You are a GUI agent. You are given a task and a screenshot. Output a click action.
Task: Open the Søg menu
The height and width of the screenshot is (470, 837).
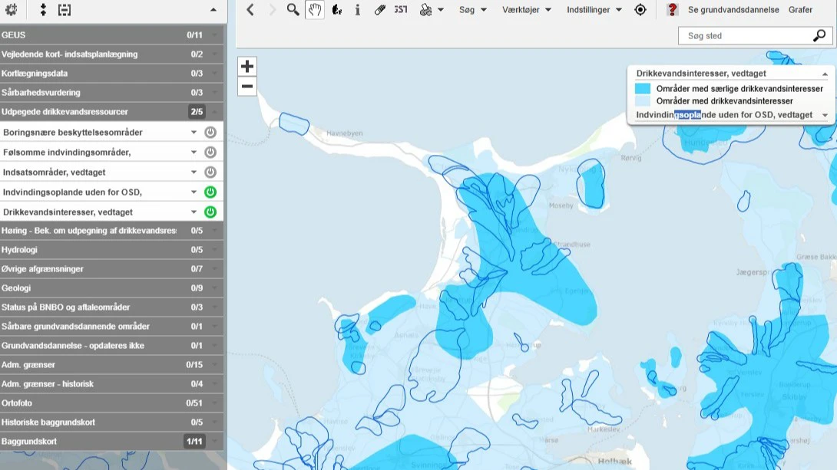pos(473,10)
